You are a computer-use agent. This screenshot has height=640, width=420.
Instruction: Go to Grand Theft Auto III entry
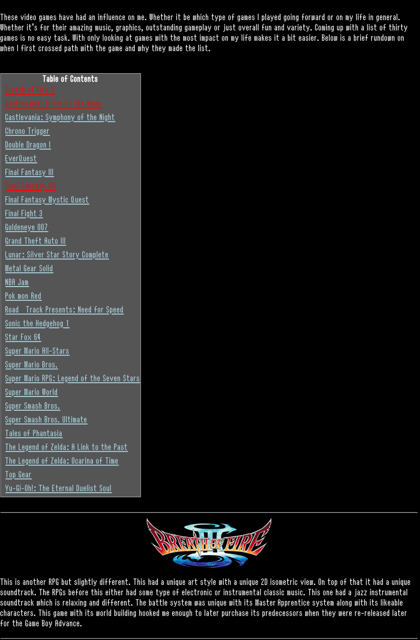point(35,241)
